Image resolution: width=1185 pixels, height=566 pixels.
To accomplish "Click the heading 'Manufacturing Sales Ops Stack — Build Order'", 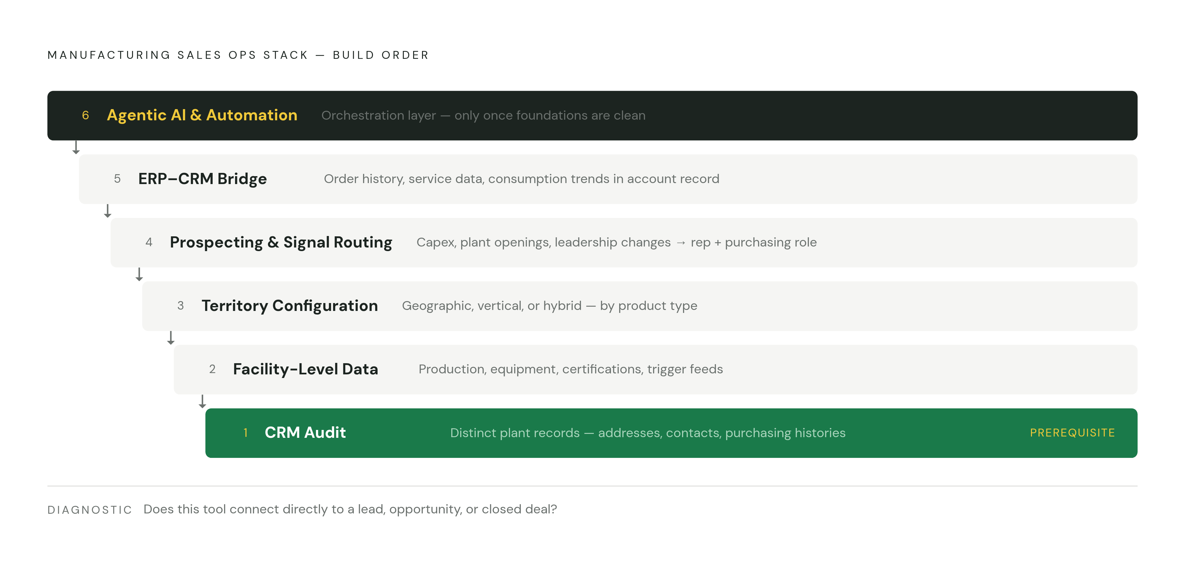I will point(238,55).
